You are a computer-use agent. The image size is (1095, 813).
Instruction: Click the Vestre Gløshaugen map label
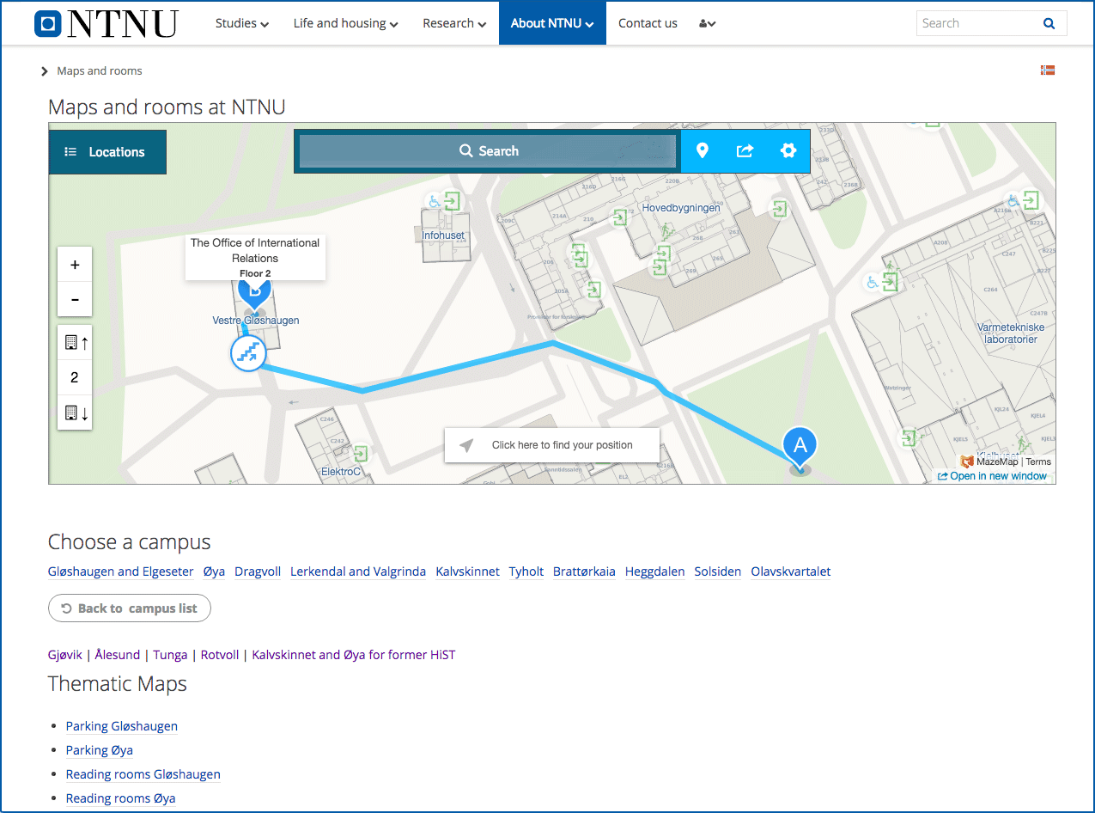click(x=256, y=321)
